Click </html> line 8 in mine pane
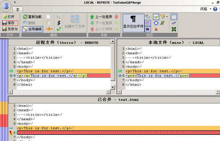 click(173, 85)
